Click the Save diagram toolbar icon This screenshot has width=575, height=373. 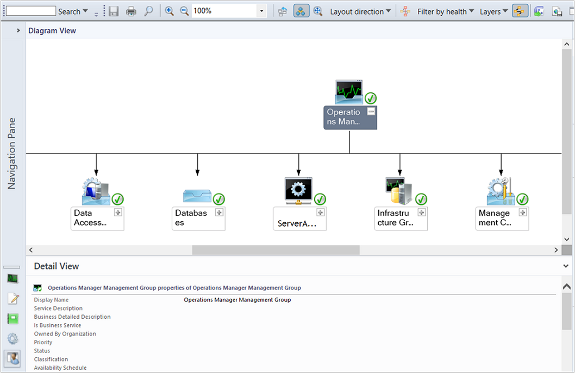pyautogui.click(x=114, y=11)
